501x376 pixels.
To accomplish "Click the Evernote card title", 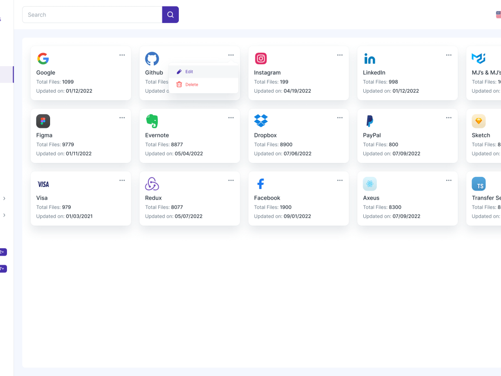I will click(157, 135).
